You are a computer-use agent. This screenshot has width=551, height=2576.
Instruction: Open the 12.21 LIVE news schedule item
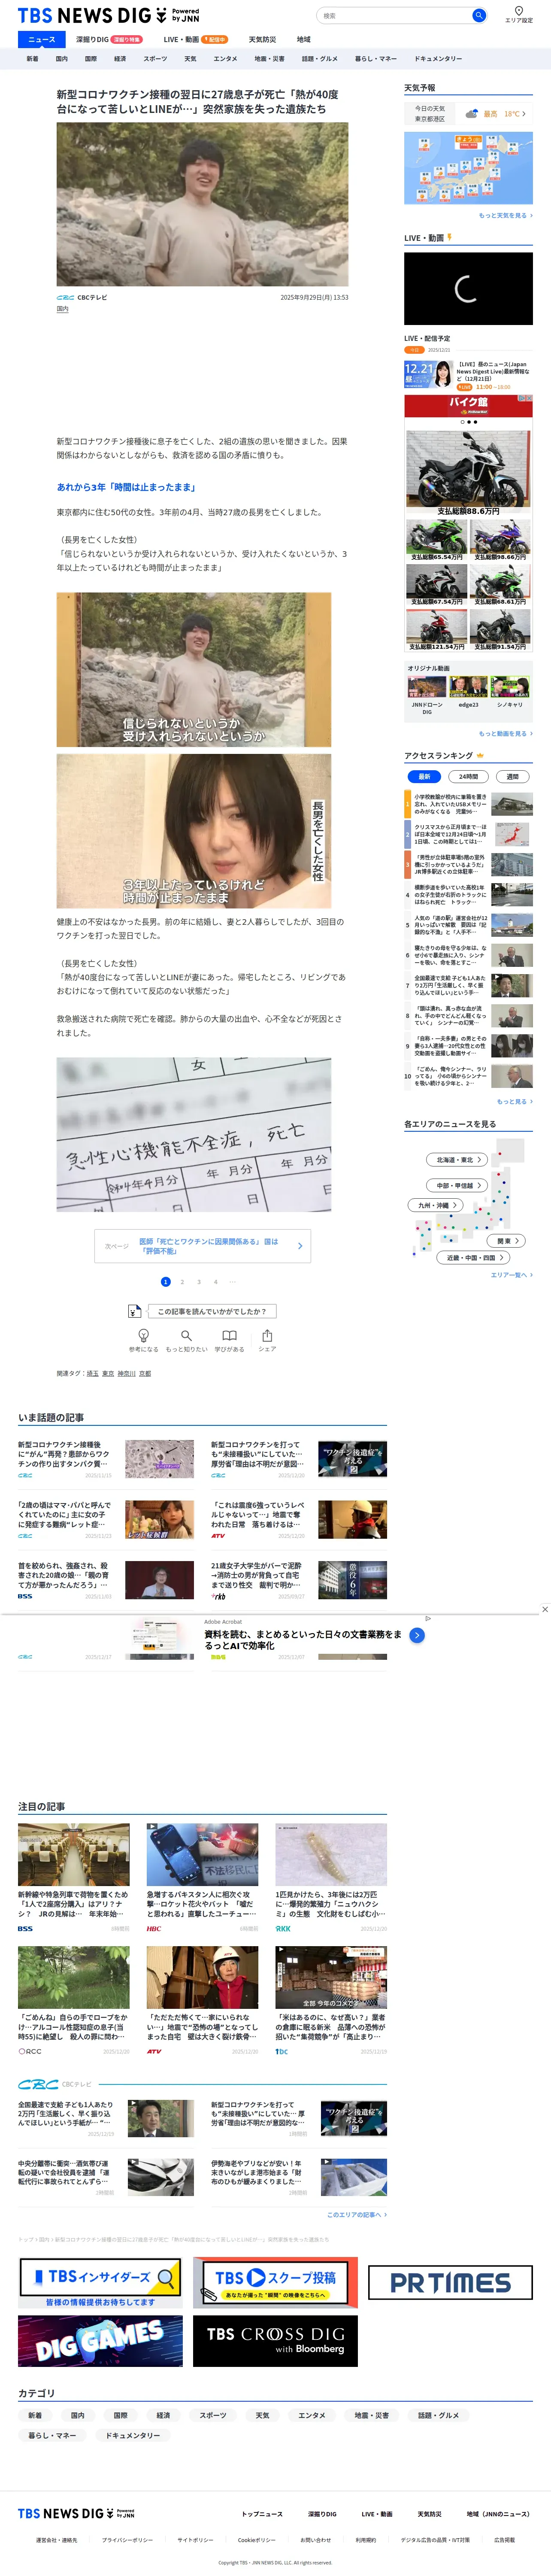pyautogui.click(x=468, y=375)
